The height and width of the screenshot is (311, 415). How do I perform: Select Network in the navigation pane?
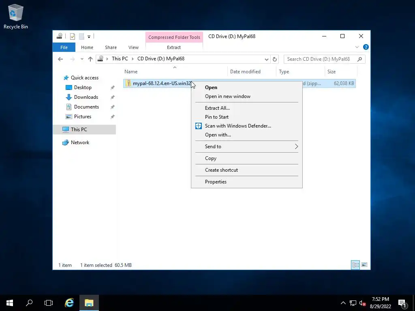tap(80, 143)
